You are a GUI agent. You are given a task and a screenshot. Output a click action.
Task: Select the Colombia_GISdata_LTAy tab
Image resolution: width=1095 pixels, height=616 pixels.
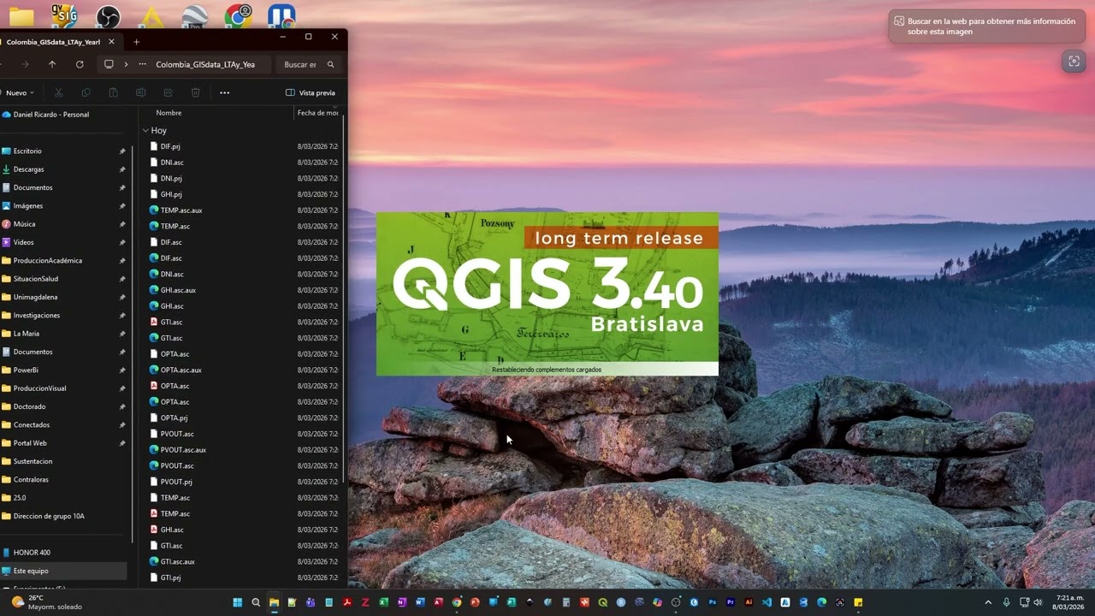(x=53, y=41)
